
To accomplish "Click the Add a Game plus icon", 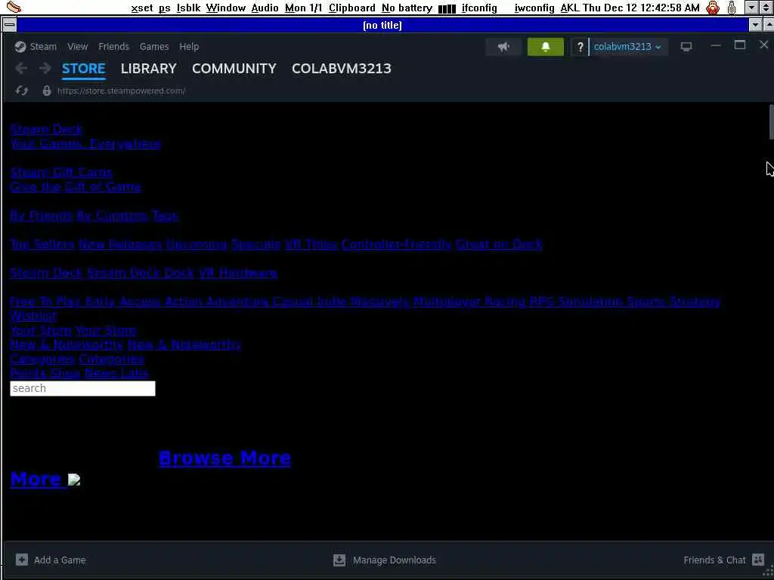I will [22, 560].
